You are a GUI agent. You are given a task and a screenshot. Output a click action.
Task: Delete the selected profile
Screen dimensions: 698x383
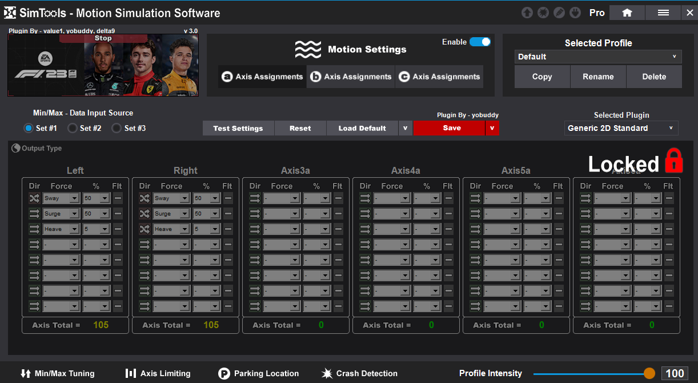tap(654, 77)
